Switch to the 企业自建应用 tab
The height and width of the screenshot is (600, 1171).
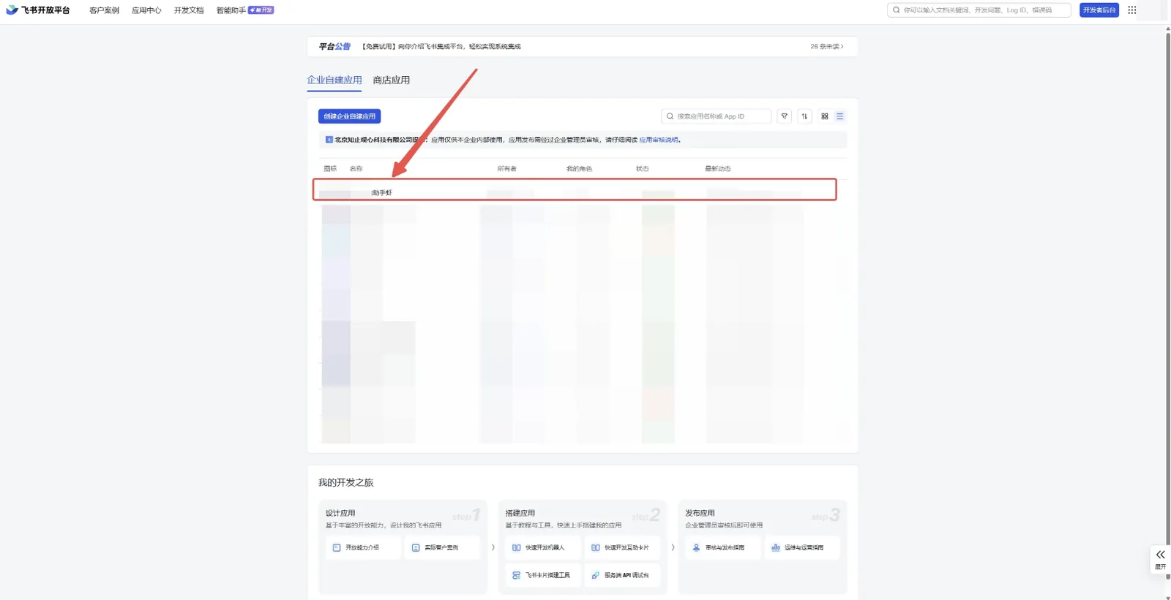click(x=334, y=80)
